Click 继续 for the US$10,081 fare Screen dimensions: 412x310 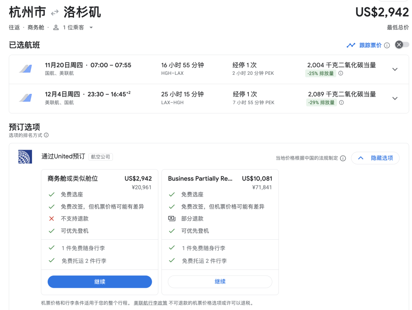220,282
